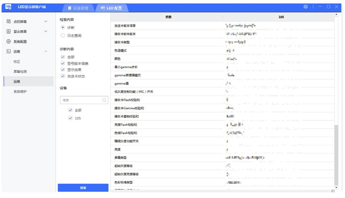The image size is (345, 198).
Task: Expand the 点控屏幕 menu chevron
Action: tap(46, 21)
